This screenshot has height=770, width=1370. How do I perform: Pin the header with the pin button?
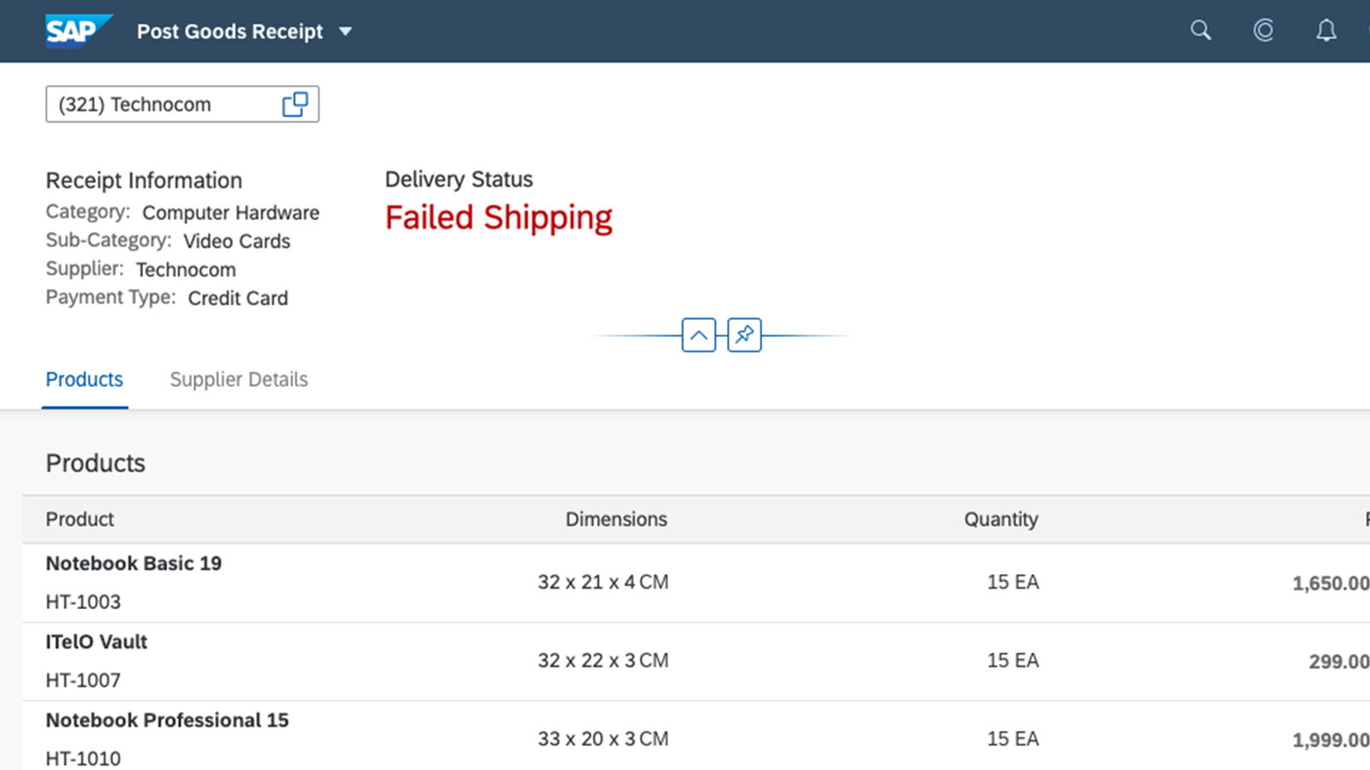(744, 335)
